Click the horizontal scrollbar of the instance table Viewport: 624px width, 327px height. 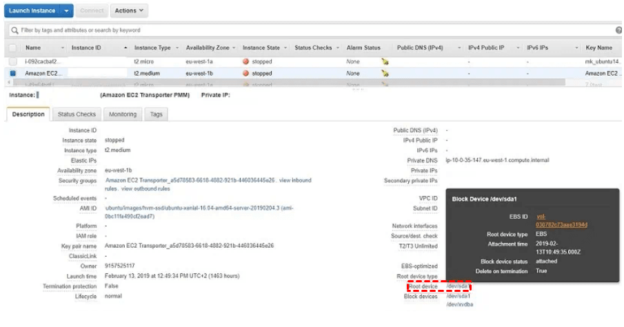289,82
